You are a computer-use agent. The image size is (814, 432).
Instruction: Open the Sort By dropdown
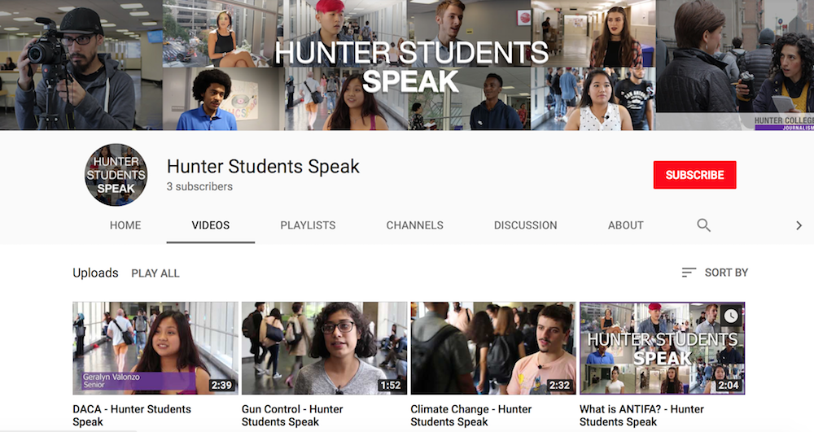[x=715, y=273]
